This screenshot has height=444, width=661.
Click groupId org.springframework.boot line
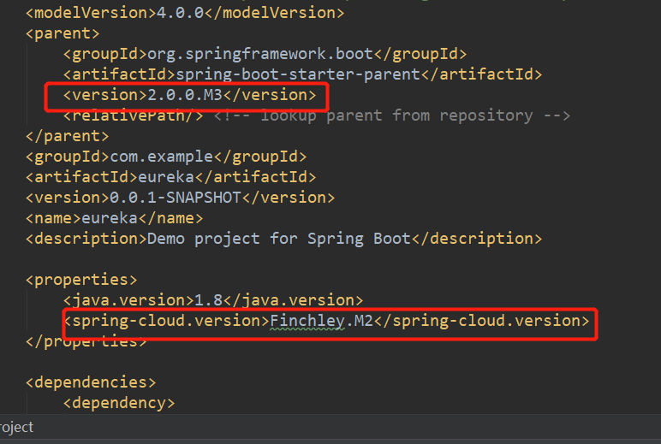point(265,54)
